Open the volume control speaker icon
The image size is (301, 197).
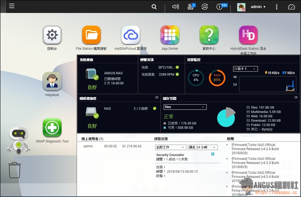pos(175,7)
